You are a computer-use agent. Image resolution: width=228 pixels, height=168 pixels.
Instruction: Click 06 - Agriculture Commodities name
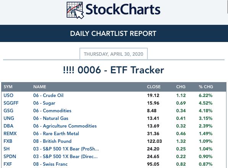point(65,126)
